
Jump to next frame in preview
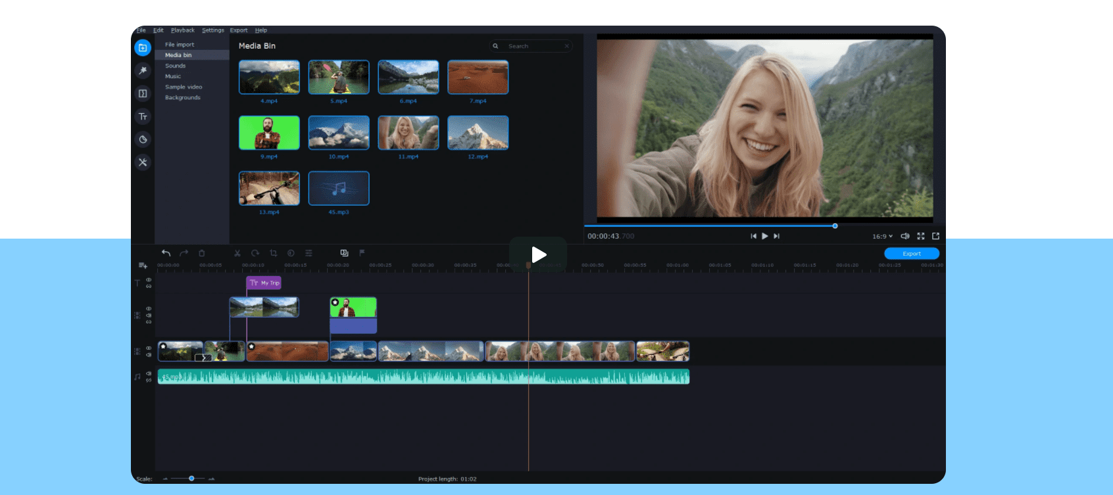(777, 236)
